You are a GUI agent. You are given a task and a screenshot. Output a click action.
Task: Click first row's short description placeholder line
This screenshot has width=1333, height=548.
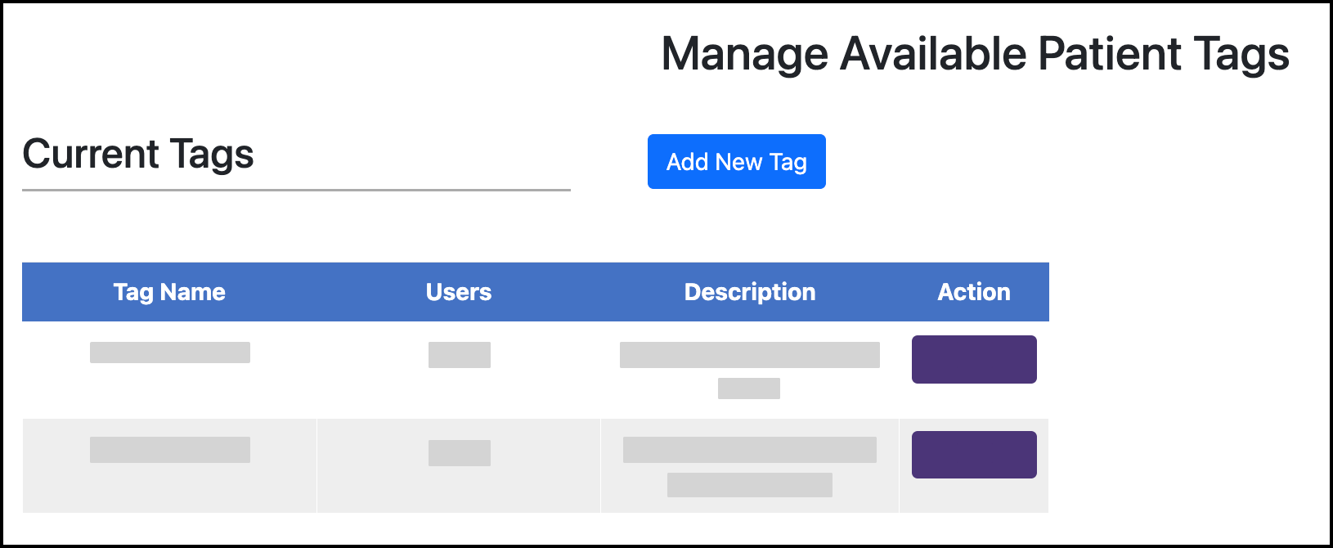click(749, 389)
